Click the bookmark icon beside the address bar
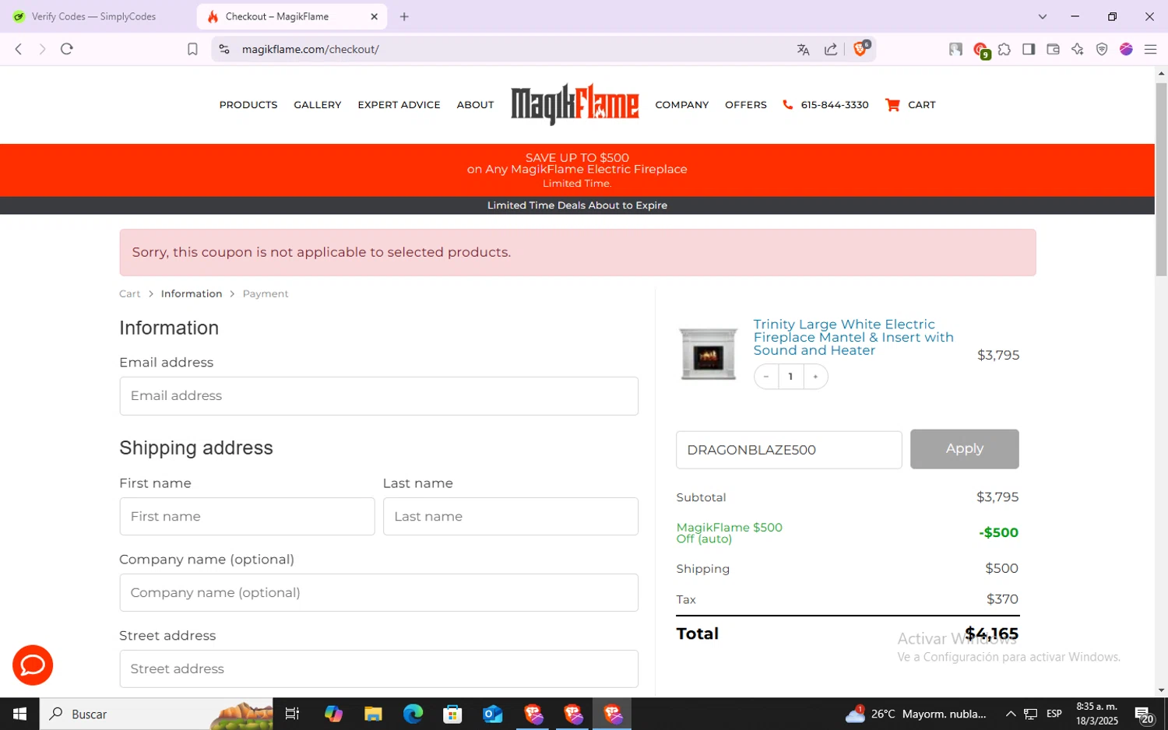The height and width of the screenshot is (730, 1168). click(192, 49)
